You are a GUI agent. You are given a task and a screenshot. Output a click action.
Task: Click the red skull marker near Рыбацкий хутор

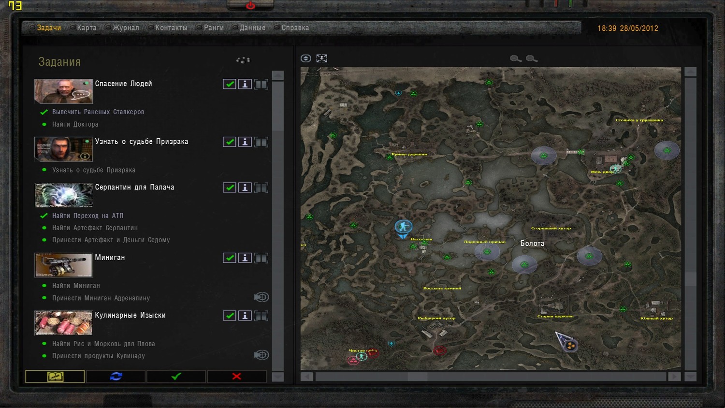(439, 350)
